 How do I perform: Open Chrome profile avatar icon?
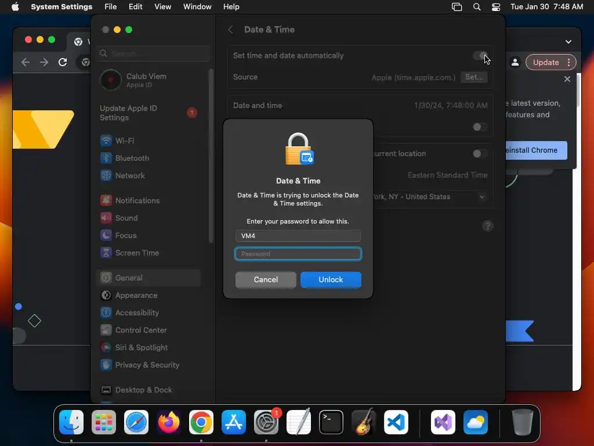coord(515,62)
